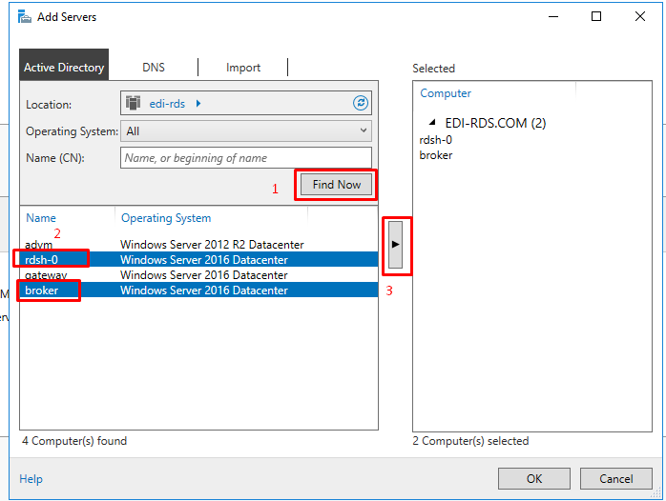Select the rdsh-0 row in results

click(x=198, y=259)
